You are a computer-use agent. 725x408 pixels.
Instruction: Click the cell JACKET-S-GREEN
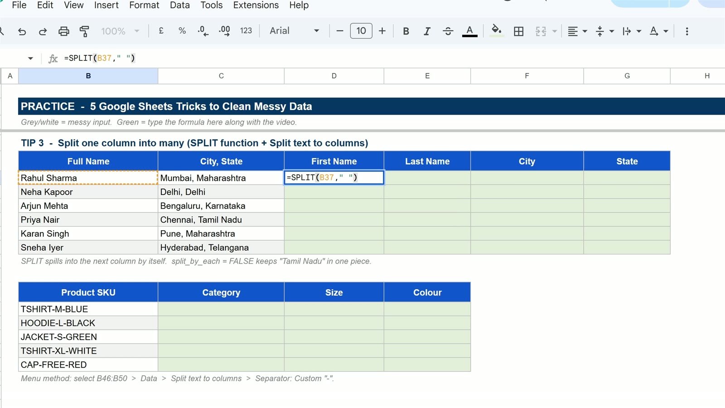88,337
